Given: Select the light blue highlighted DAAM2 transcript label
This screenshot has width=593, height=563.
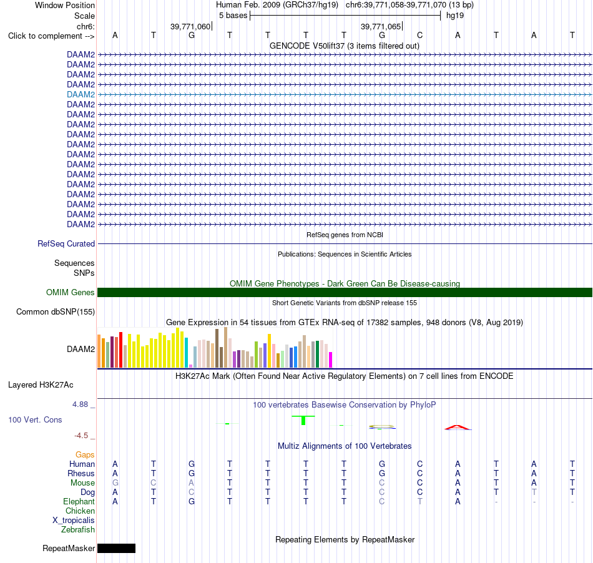Looking at the screenshot, I should (81, 94).
